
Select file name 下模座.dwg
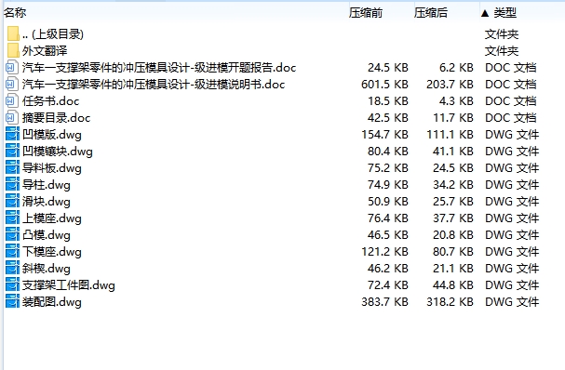tap(52, 251)
